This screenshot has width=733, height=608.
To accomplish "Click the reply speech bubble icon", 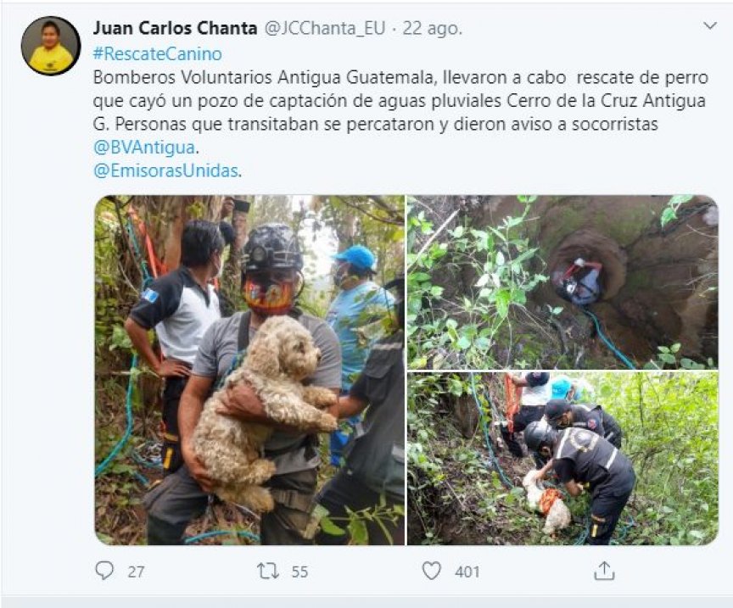I will click(104, 571).
